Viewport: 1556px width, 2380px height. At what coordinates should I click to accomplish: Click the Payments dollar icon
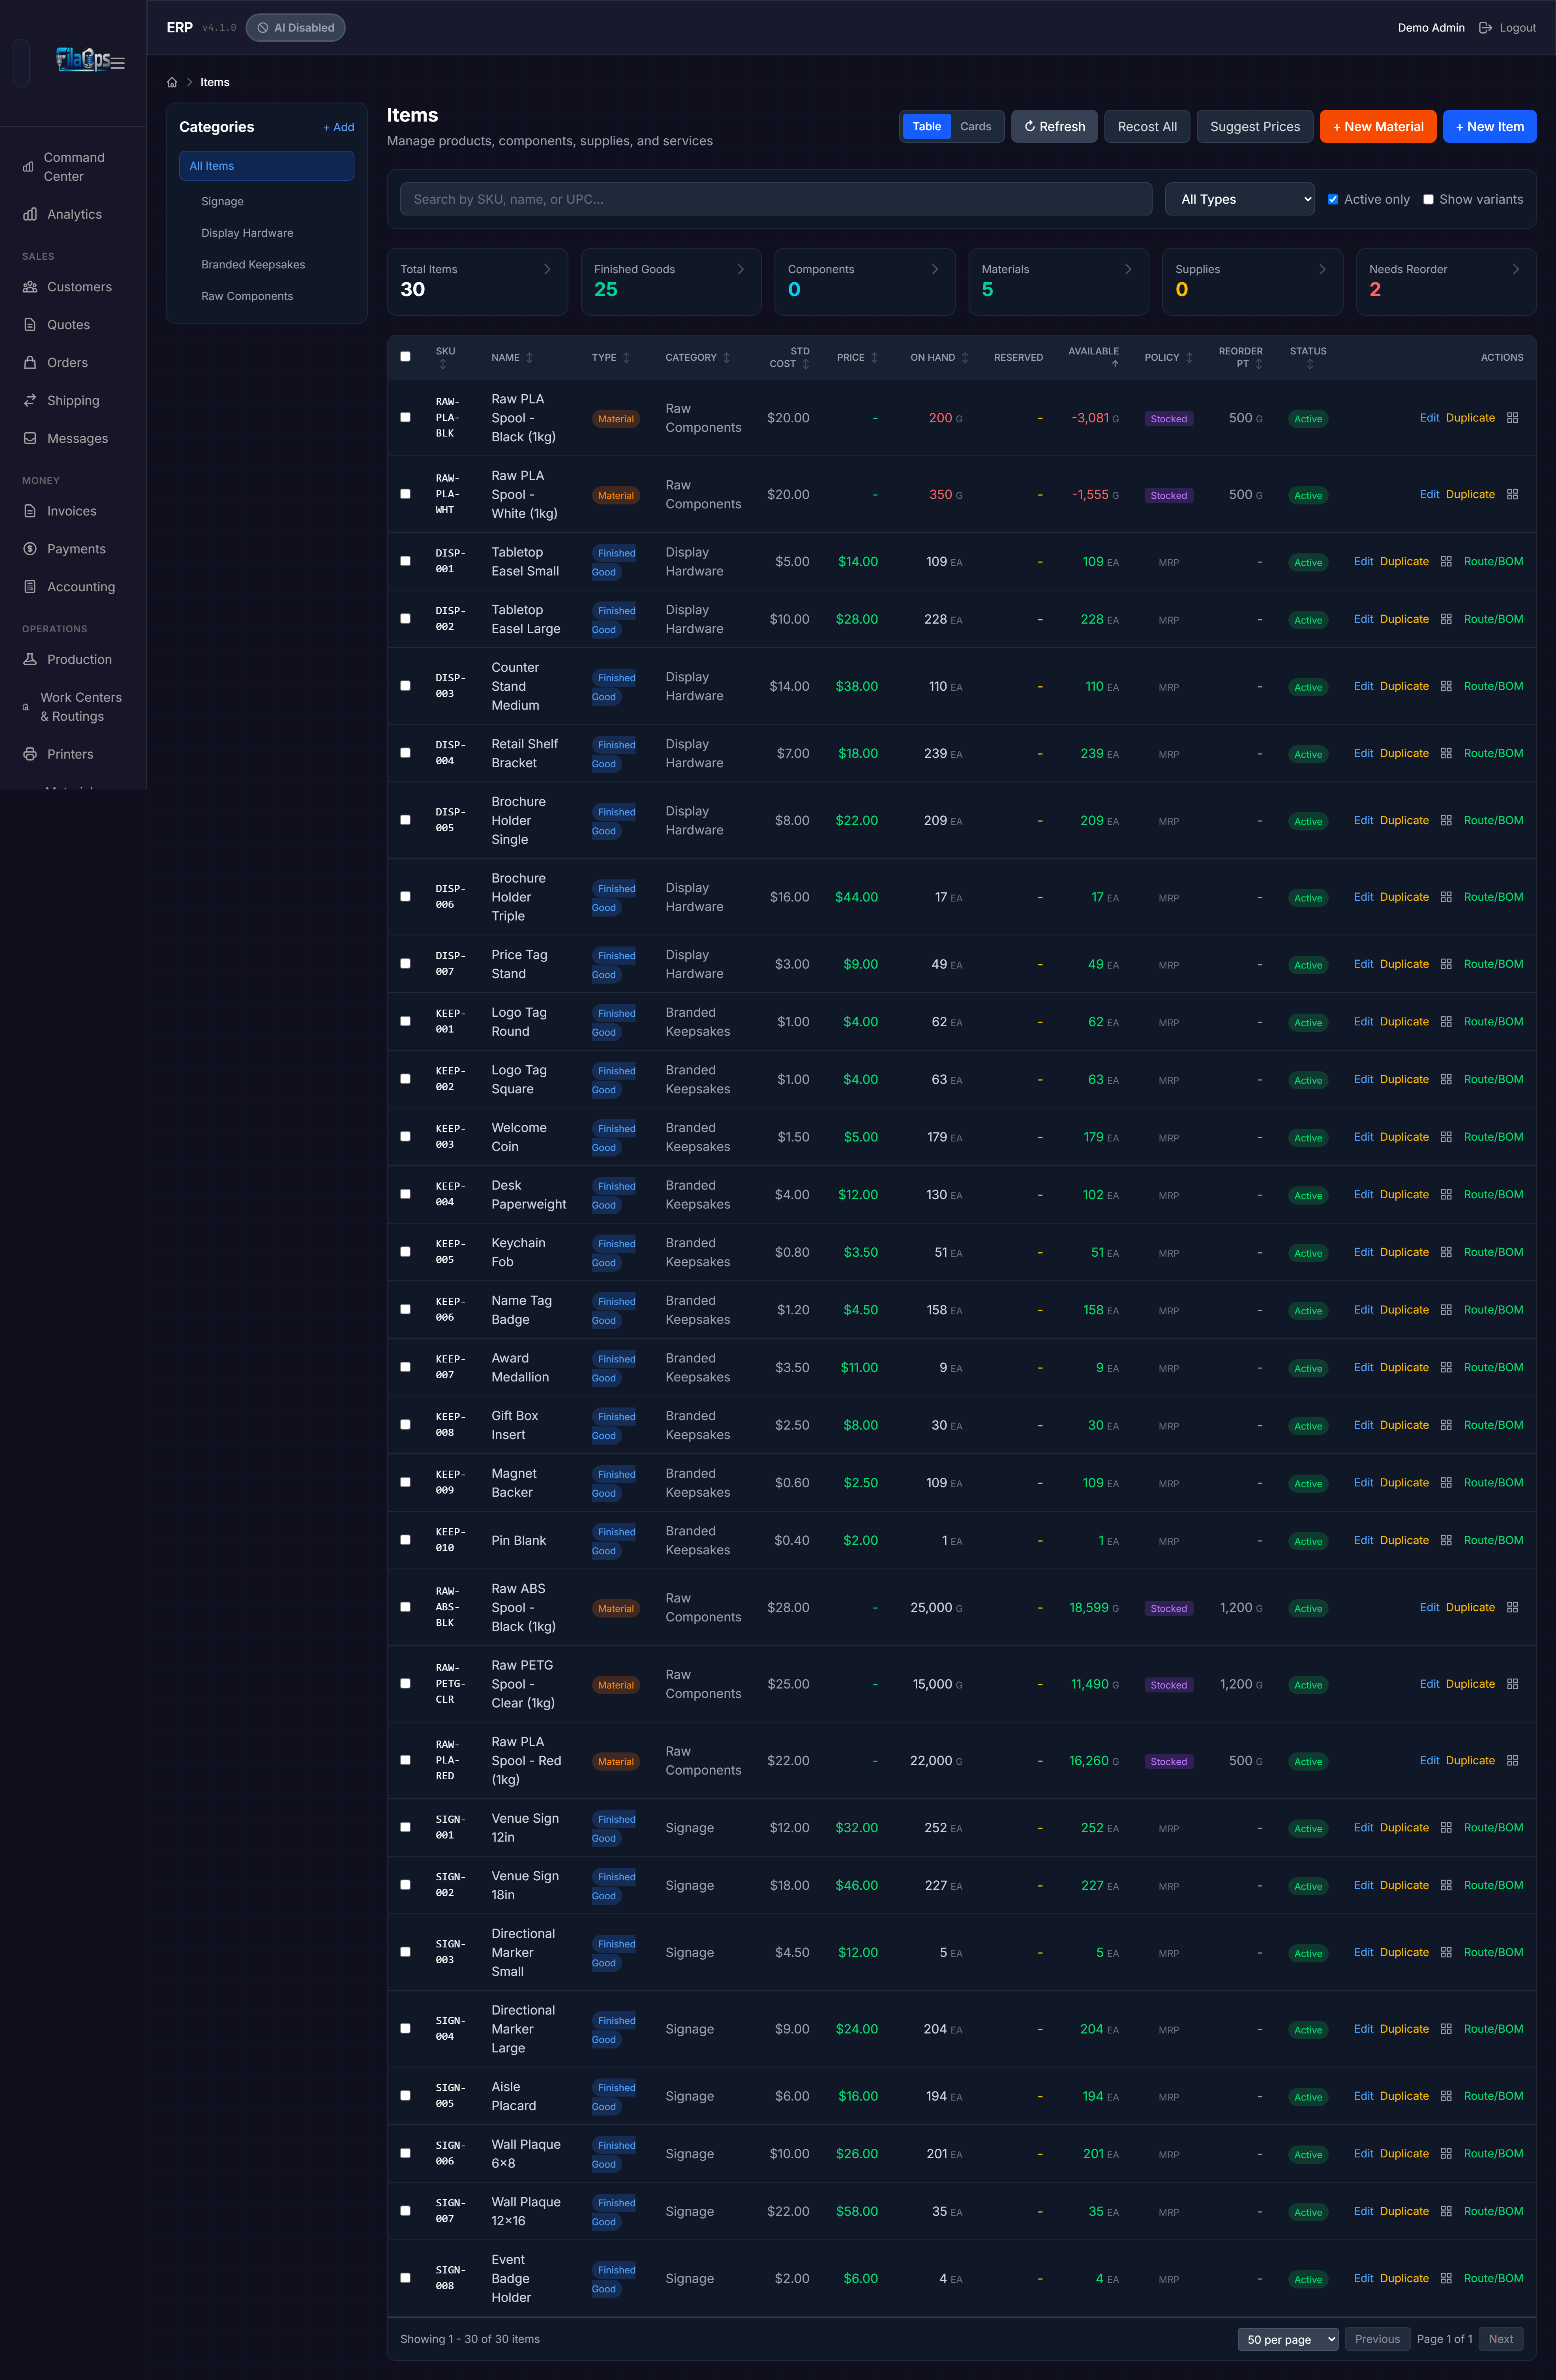coord(30,549)
